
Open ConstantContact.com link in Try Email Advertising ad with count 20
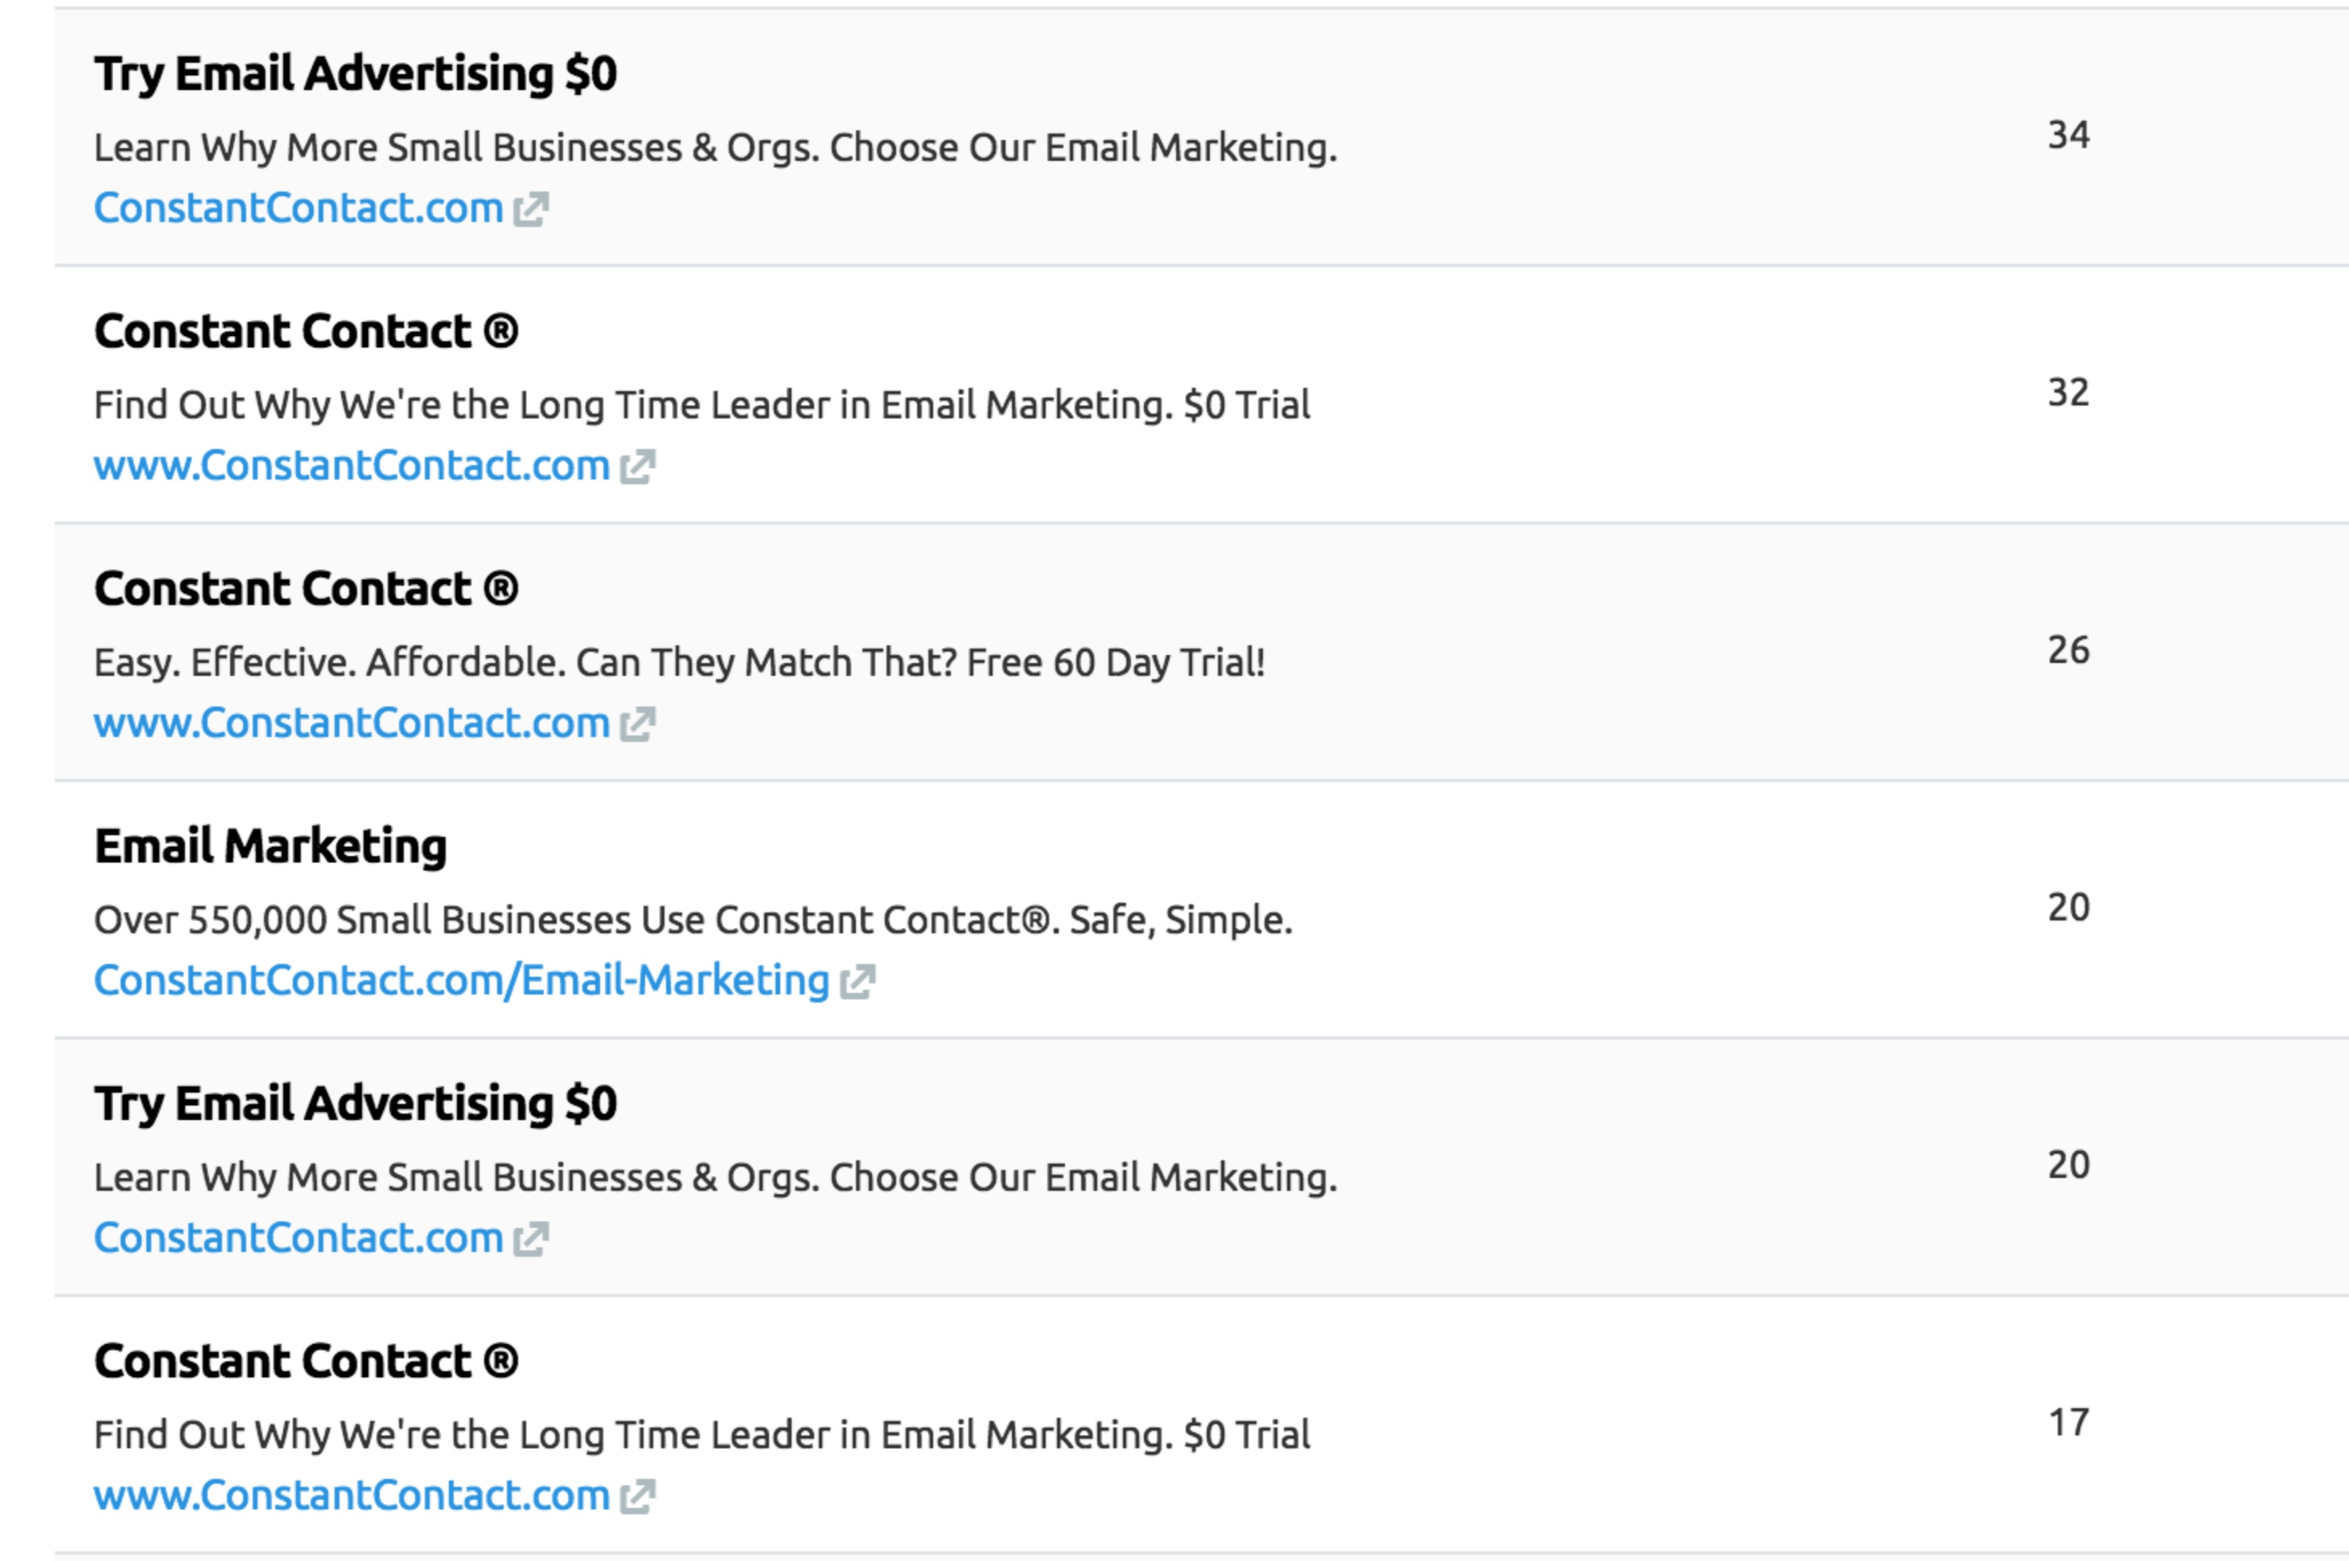[x=298, y=1238]
